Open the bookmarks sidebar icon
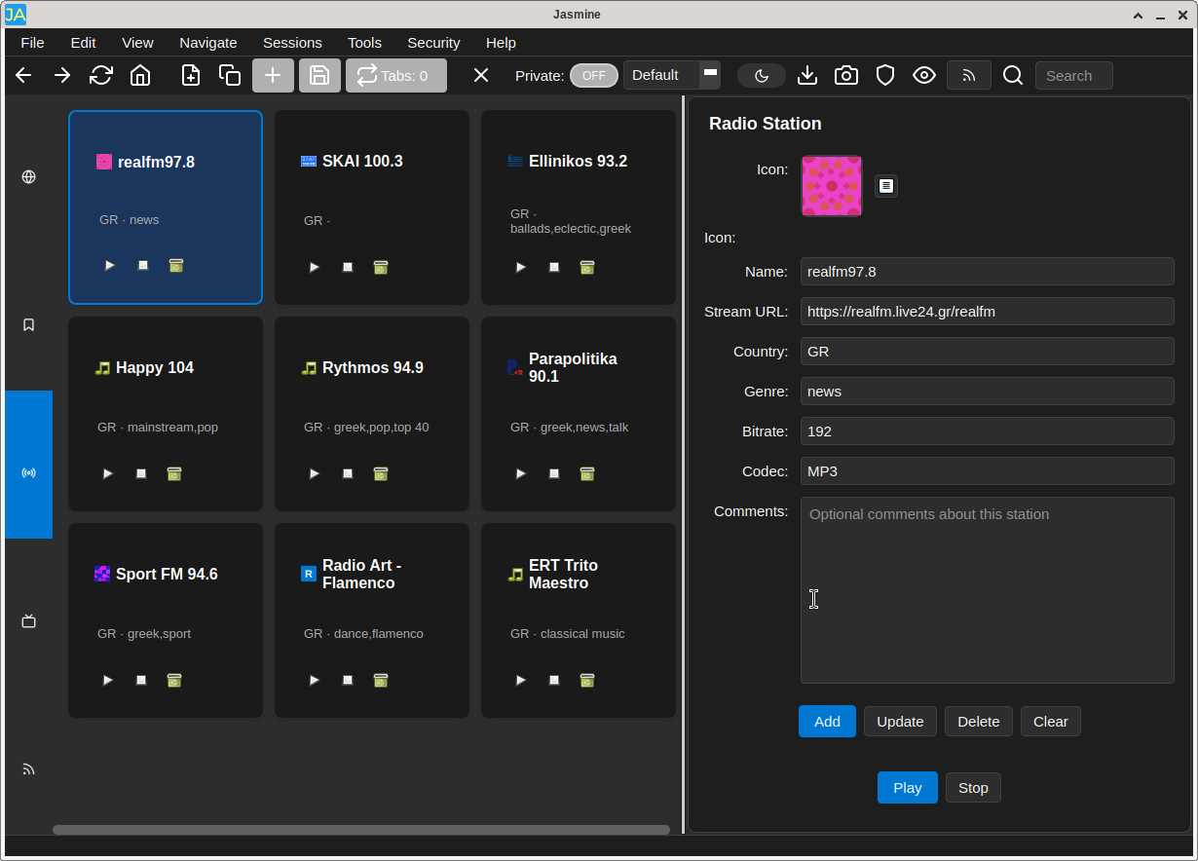 [x=28, y=324]
